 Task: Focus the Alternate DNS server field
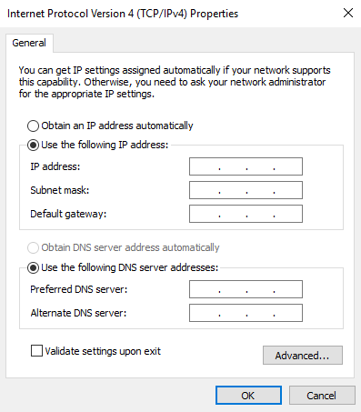point(246,313)
